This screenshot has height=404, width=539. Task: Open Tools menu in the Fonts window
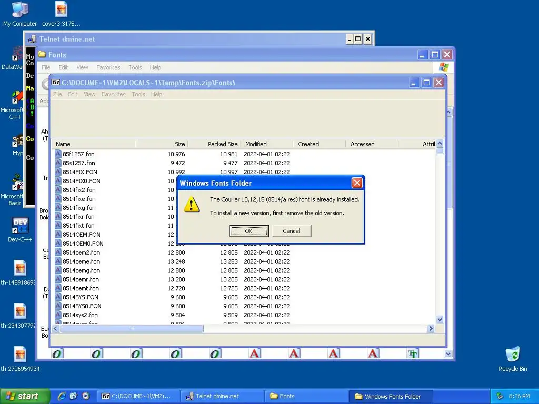[135, 67]
